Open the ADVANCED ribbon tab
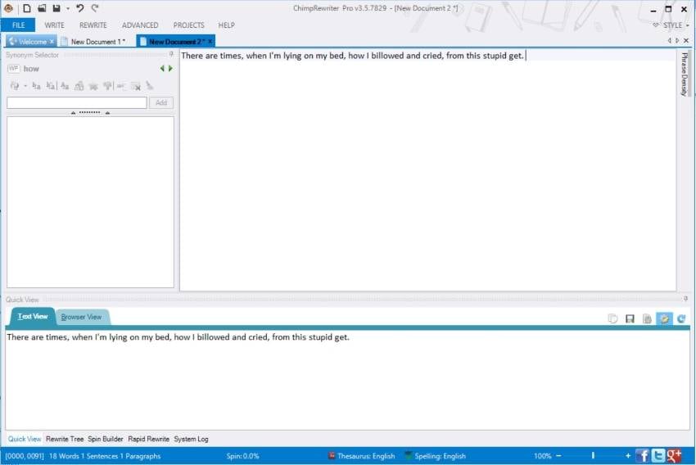Viewport: 696px width, 465px height. click(x=140, y=25)
